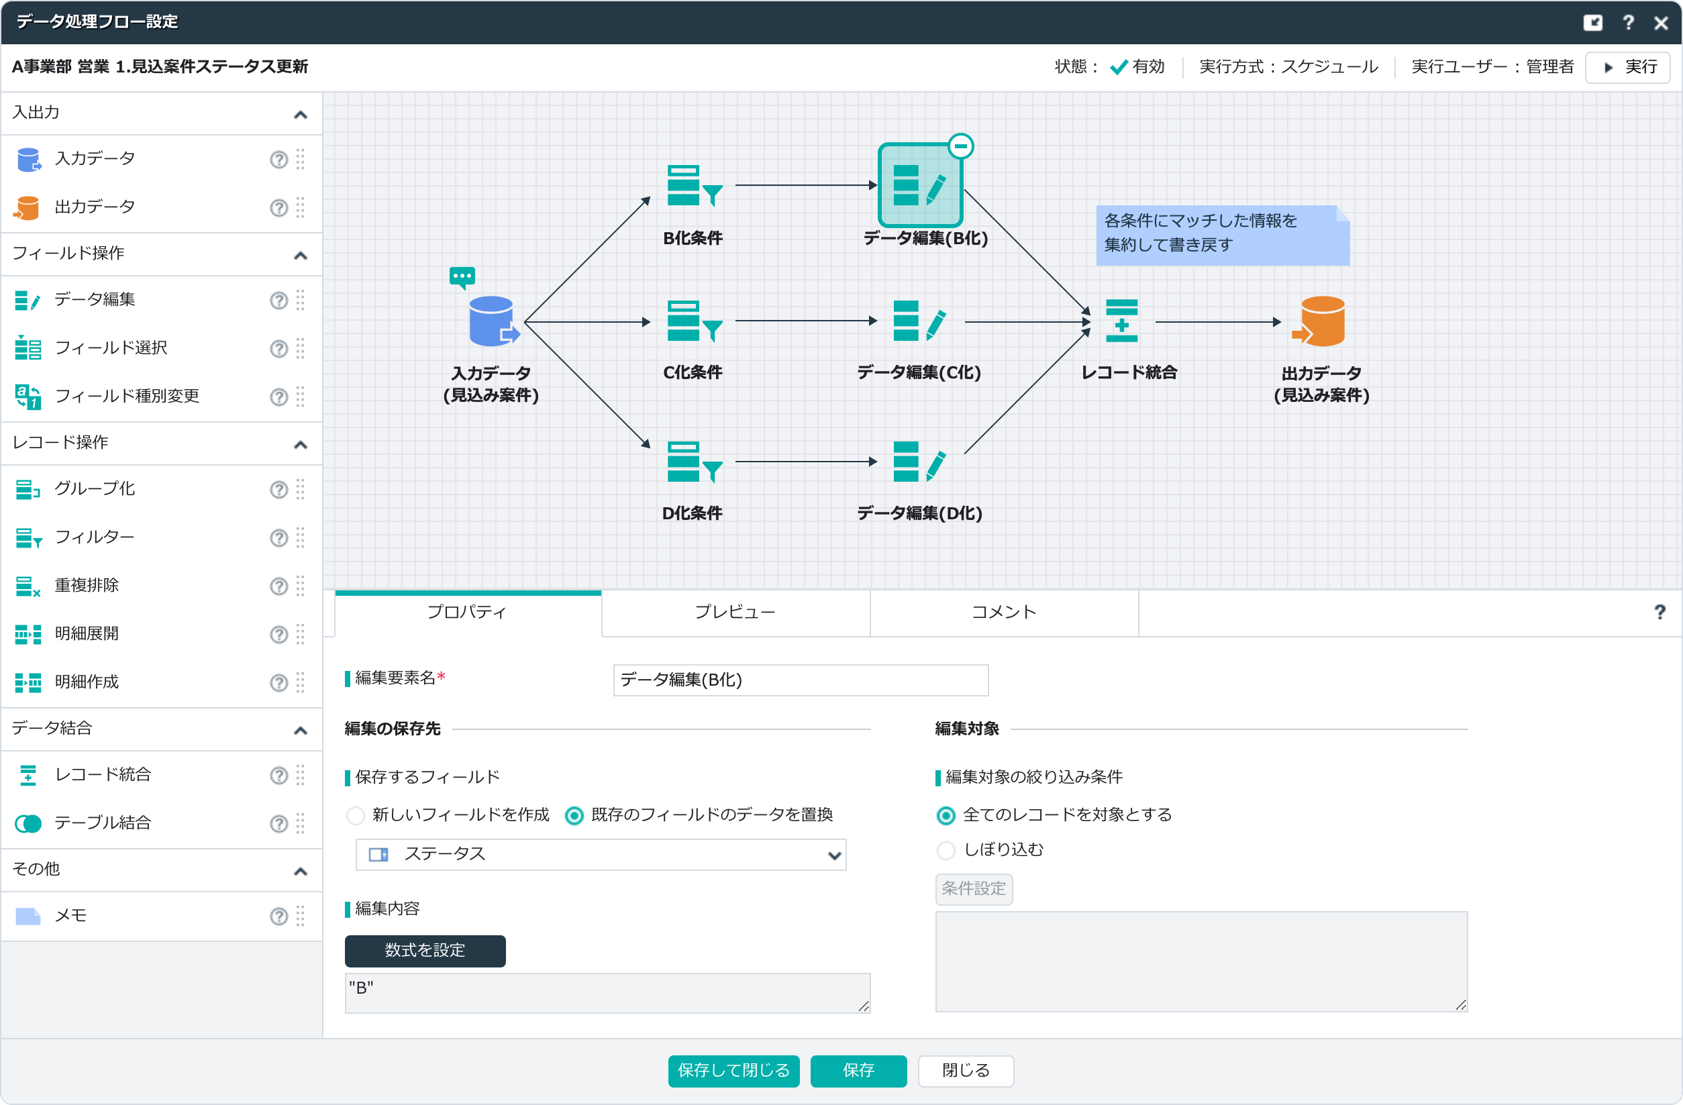This screenshot has width=1683, height=1105.
Task: Click the 明細展開 icon in sidebar
Action: (x=28, y=634)
